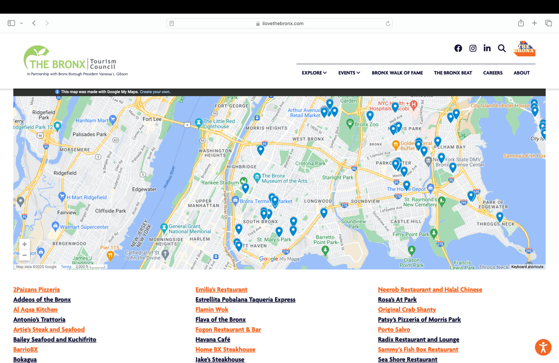Open Patsy's Pizzeria of Morris Park link
559x363 pixels.
tap(419, 320)
